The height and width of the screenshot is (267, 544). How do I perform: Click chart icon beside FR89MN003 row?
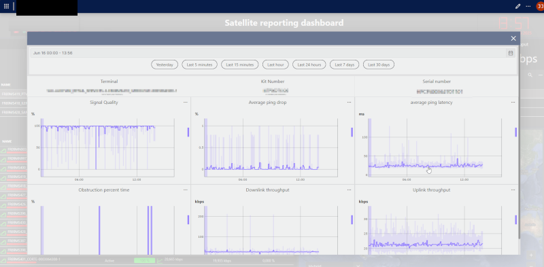pos(3,151)
